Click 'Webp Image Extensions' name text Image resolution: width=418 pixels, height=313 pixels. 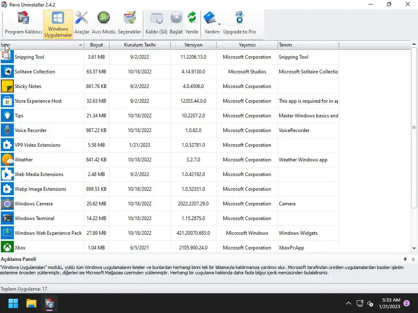pyautogui.click(x=40, y=189)
